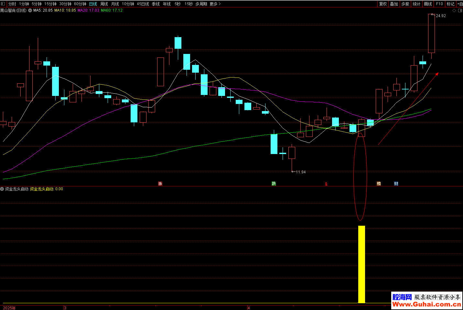Click the 叠加 overlay button
463x310 pixels.
pyautogui.click(x=394, y=4)
